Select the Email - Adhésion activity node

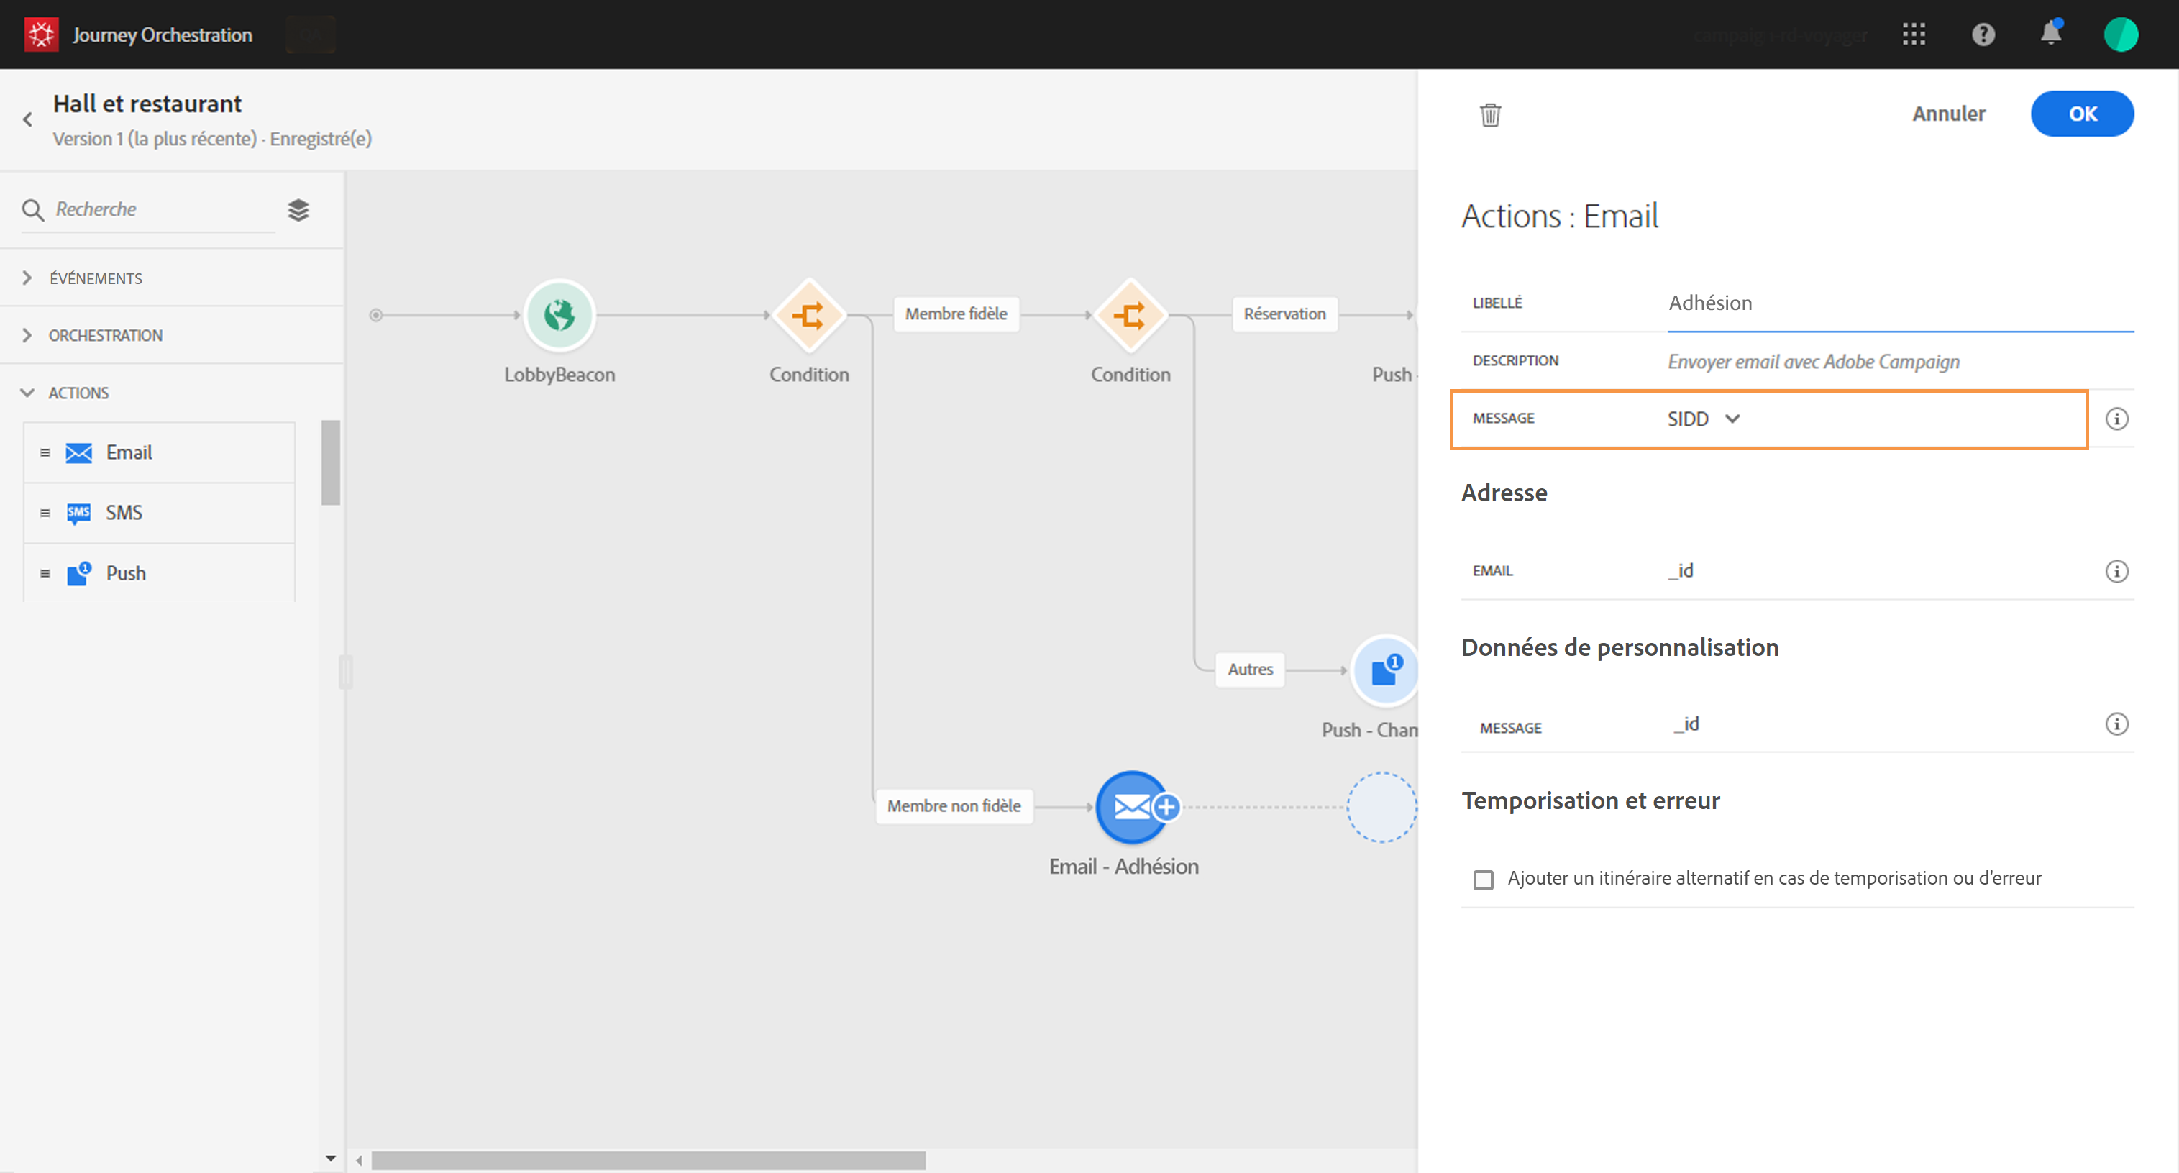pos(1130,807)
